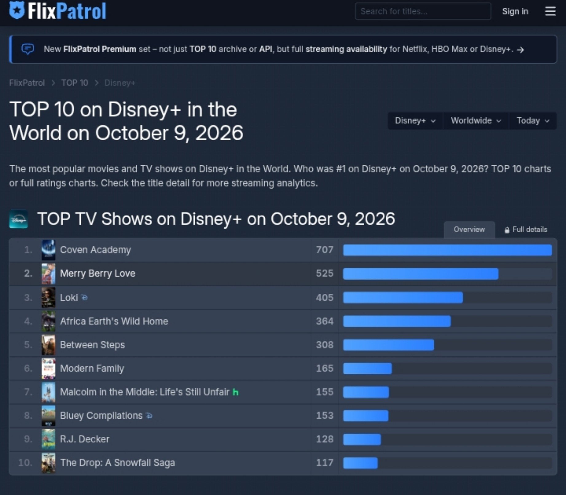Expand the Disney+ service dropdown
Viewport: 566px width, 495px height.
click(x=415, y=121)
